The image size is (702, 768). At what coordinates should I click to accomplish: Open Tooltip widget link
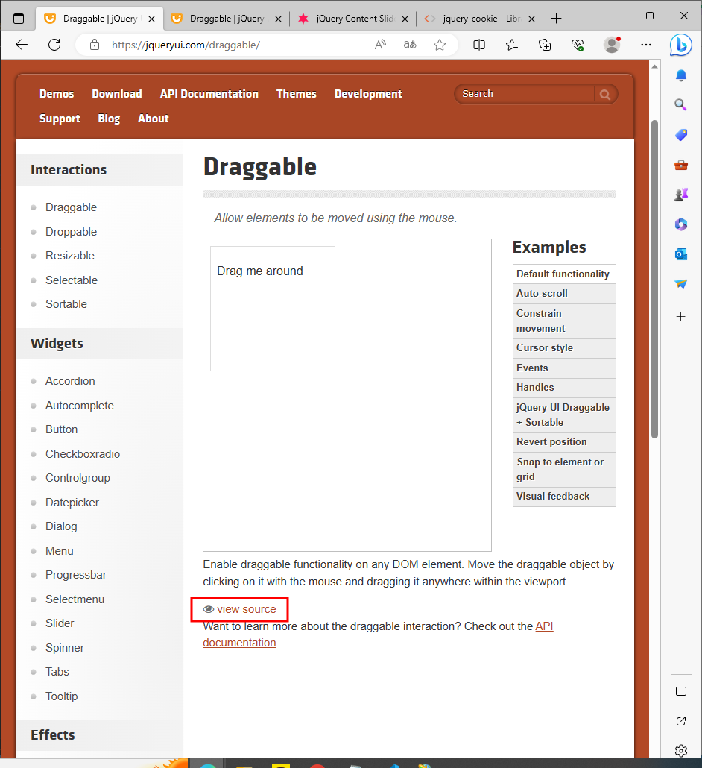(x=61, y=696)
